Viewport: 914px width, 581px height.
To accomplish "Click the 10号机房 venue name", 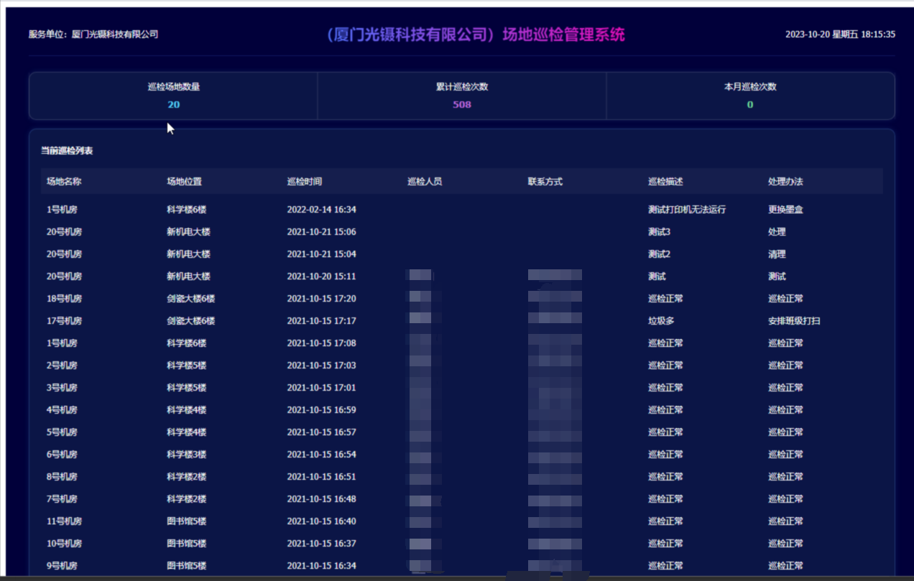I will 65,544.
